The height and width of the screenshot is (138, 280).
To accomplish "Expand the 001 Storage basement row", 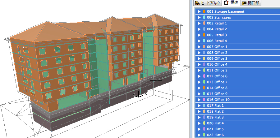I will (x=200, y=11).
